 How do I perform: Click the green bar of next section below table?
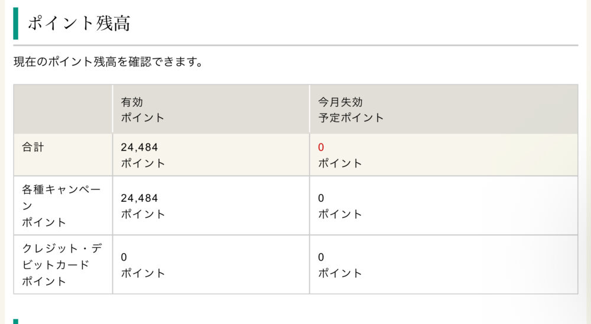[16, 322]
